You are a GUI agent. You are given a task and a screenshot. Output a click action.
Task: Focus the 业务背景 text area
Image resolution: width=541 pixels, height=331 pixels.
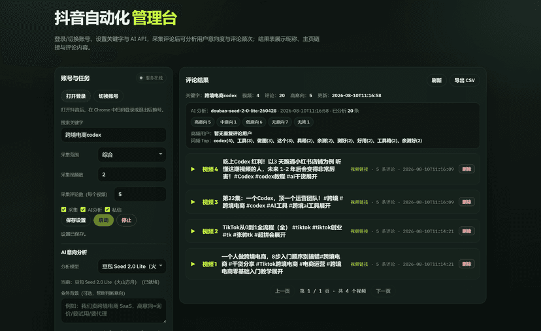pyautogui.click(x=114, y=310)
